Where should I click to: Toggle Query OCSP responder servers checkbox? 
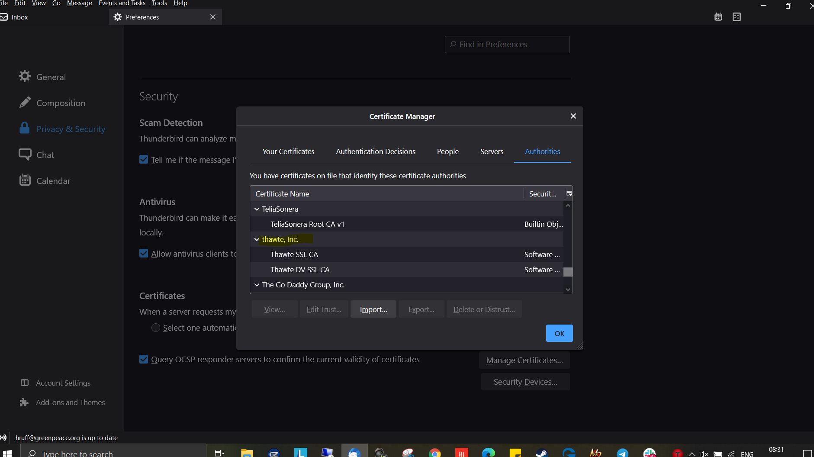(x=144, y=359)
